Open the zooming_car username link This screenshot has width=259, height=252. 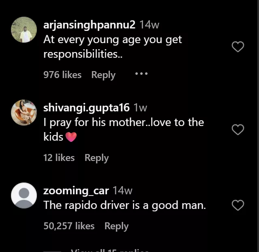coord(76,191)
